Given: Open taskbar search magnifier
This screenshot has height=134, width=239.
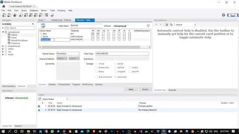Looking at the screenshot, I should pyautogui.click(x=9, y=131).
